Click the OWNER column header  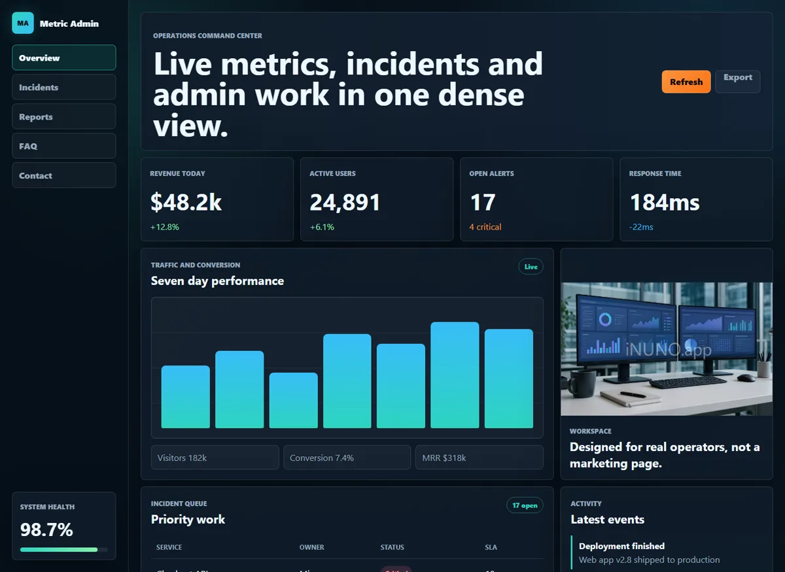click(311, 547)
